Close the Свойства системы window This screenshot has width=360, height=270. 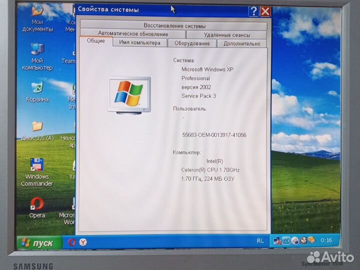265,11
